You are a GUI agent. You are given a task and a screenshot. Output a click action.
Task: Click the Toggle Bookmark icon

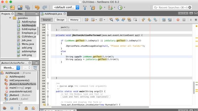(x=155, y=20)
